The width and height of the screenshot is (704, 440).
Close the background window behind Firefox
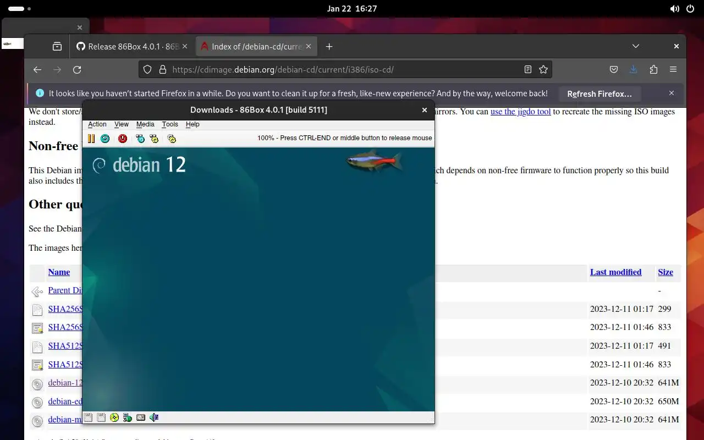click(80, 27)
